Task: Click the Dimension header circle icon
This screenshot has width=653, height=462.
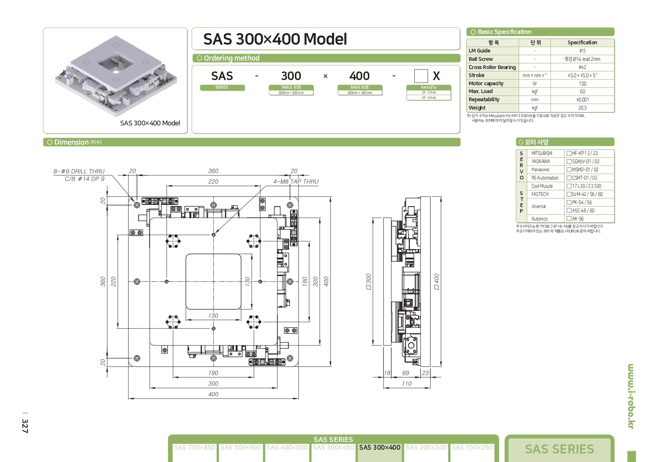Action: coord(50,142)
